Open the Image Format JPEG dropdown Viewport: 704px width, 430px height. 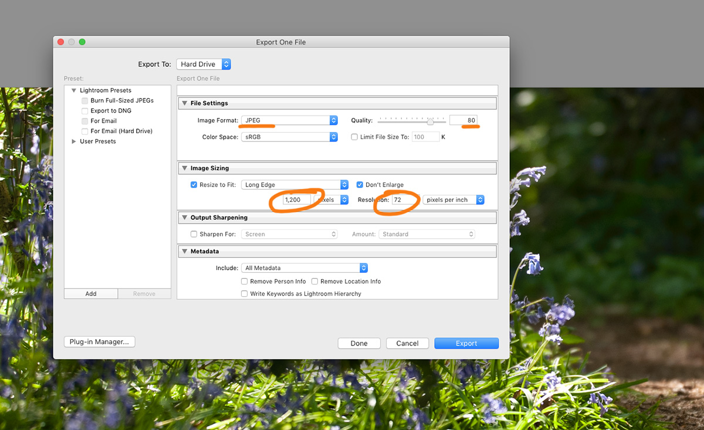[289, 120]
